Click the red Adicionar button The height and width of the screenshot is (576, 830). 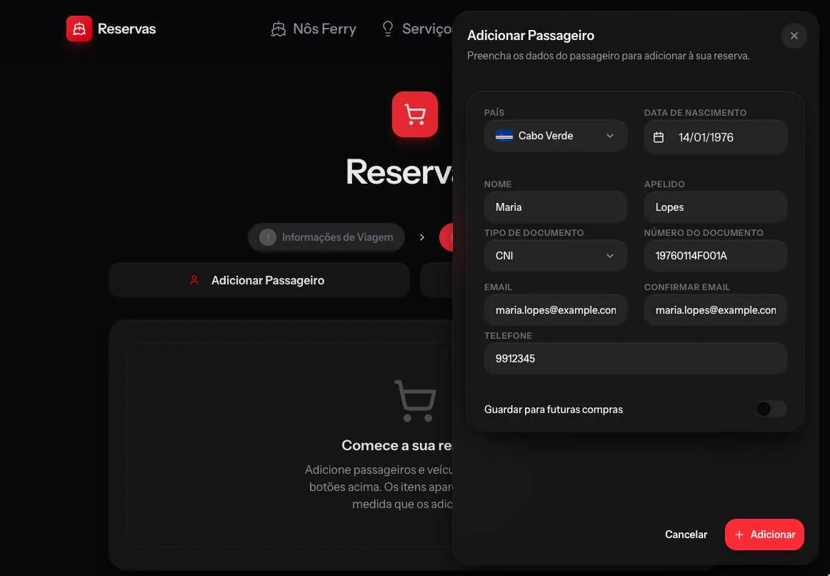point(764,534)
